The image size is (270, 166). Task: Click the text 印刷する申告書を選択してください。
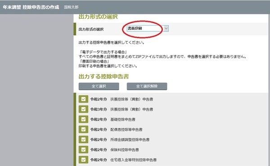[x=108, y=66]
